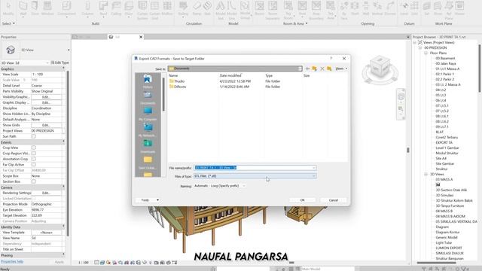The width and height of the screenshot is (482, 271).
Task: Open the History place in dialog sidebar
Action: coord(148,82)
